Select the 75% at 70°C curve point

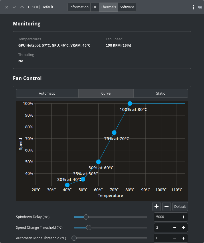tap(114, 133)
